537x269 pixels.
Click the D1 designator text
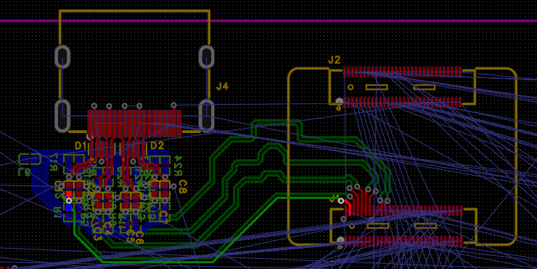(81, 146)
